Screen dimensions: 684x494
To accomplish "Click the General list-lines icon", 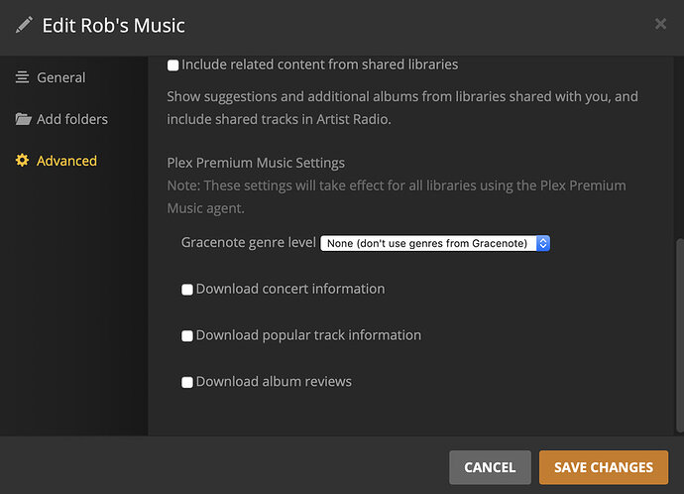I will 23,77.
